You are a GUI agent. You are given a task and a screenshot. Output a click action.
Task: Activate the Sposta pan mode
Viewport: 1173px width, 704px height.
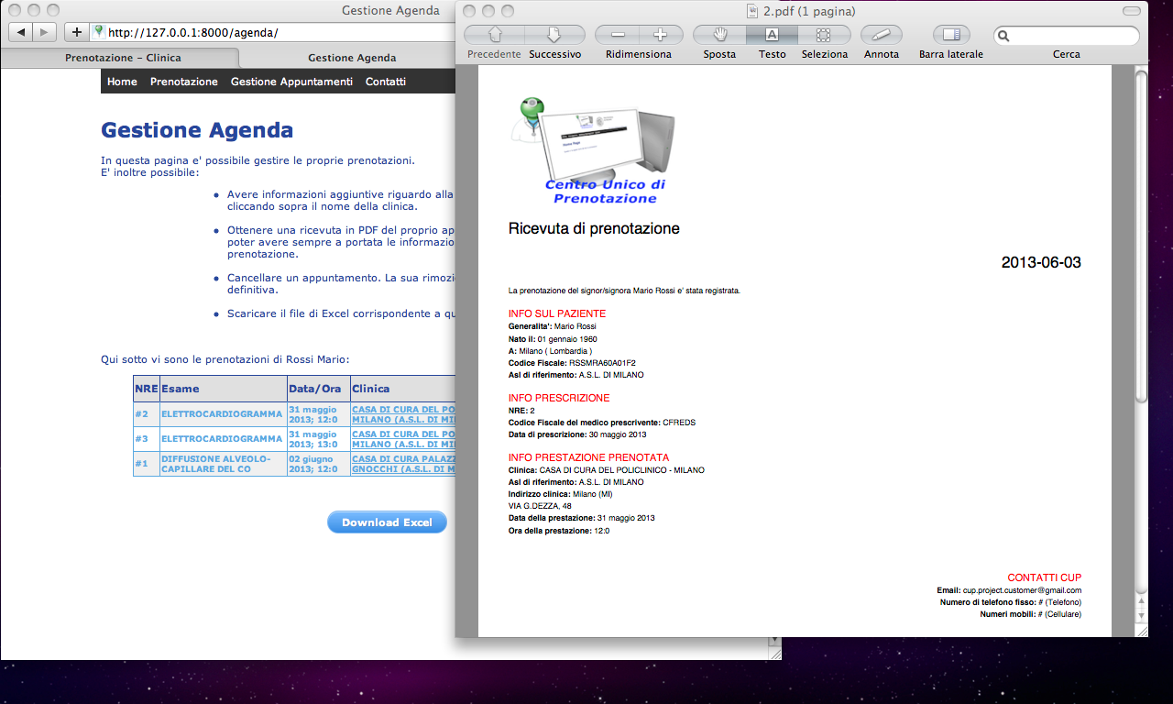719,34
